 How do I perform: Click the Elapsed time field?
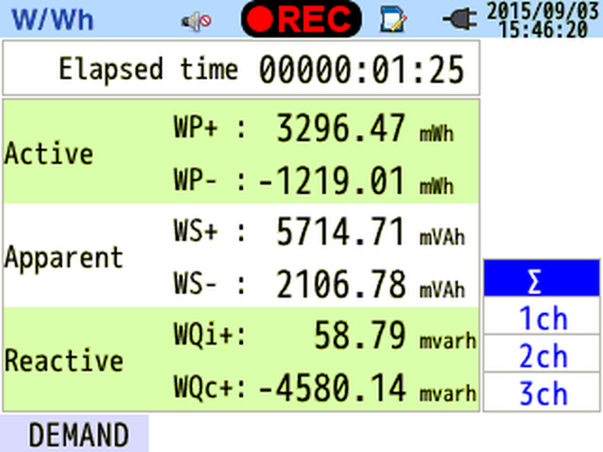(241, 68)
